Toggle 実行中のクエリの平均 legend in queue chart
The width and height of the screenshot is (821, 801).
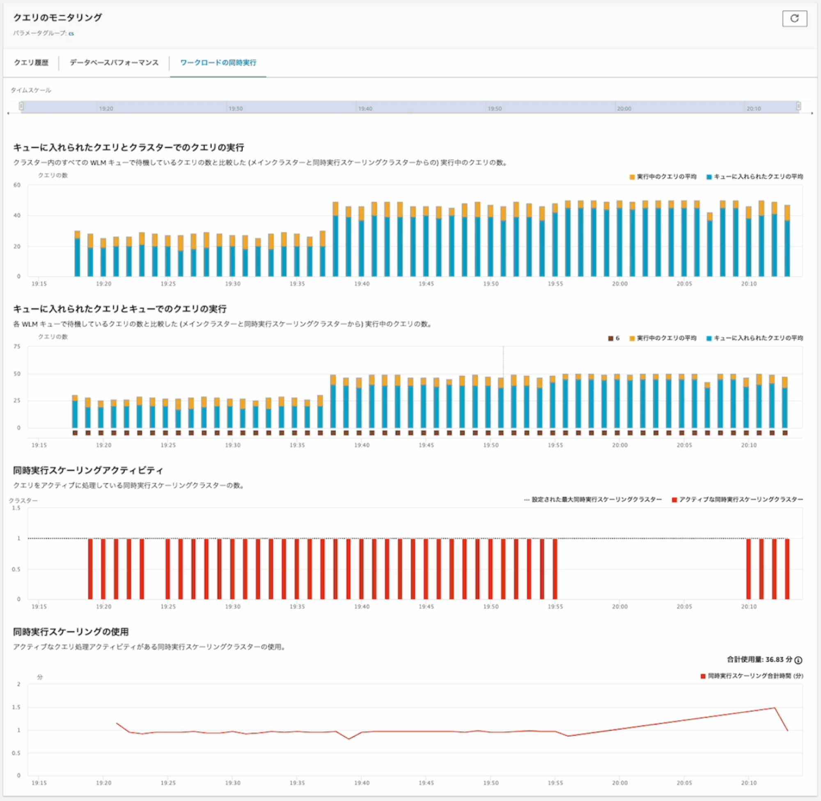[x=663, y=338]
